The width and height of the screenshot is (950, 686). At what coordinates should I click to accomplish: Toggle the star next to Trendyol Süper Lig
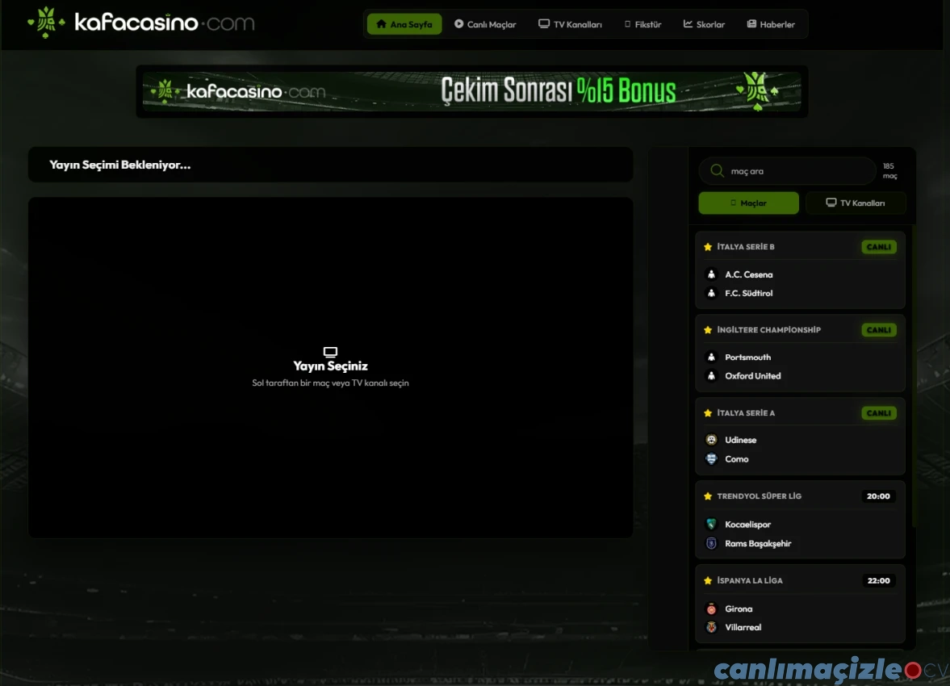click(x=708, y=496)
